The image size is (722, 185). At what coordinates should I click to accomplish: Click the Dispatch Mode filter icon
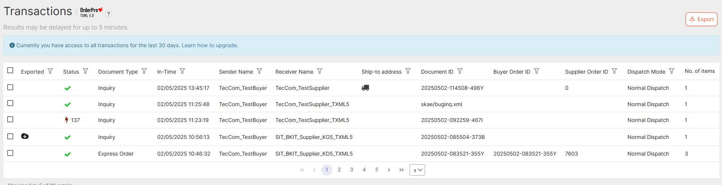pyautogui.click(x=672, y=71)
